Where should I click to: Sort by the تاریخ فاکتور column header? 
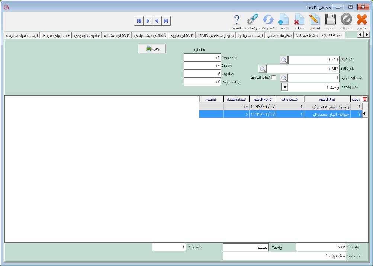263,99
